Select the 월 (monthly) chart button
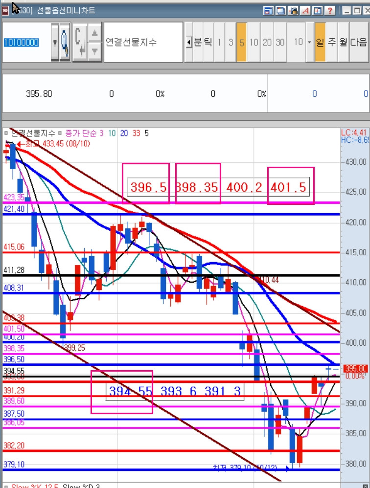This screenshot has width=370, height=488. click(x=343, y=42)
